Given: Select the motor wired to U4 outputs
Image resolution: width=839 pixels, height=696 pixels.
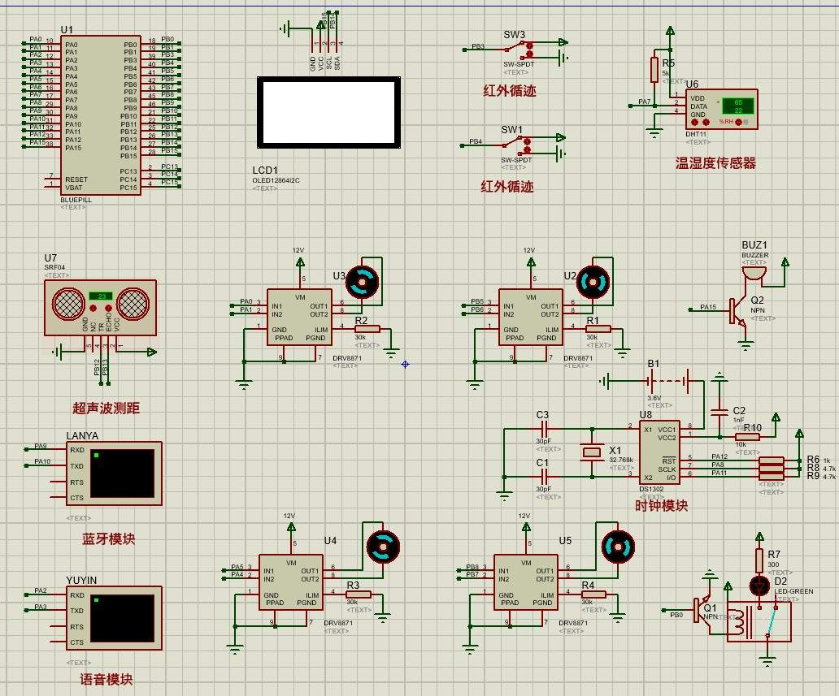Looking at the screenshot, I should tap(383, 547).
